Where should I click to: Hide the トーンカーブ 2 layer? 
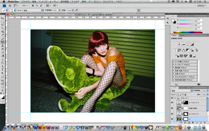[172, 103]
